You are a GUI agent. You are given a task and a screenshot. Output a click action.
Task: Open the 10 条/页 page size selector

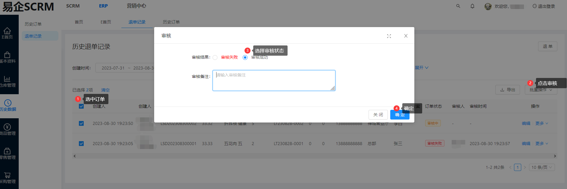coord(542,167)
